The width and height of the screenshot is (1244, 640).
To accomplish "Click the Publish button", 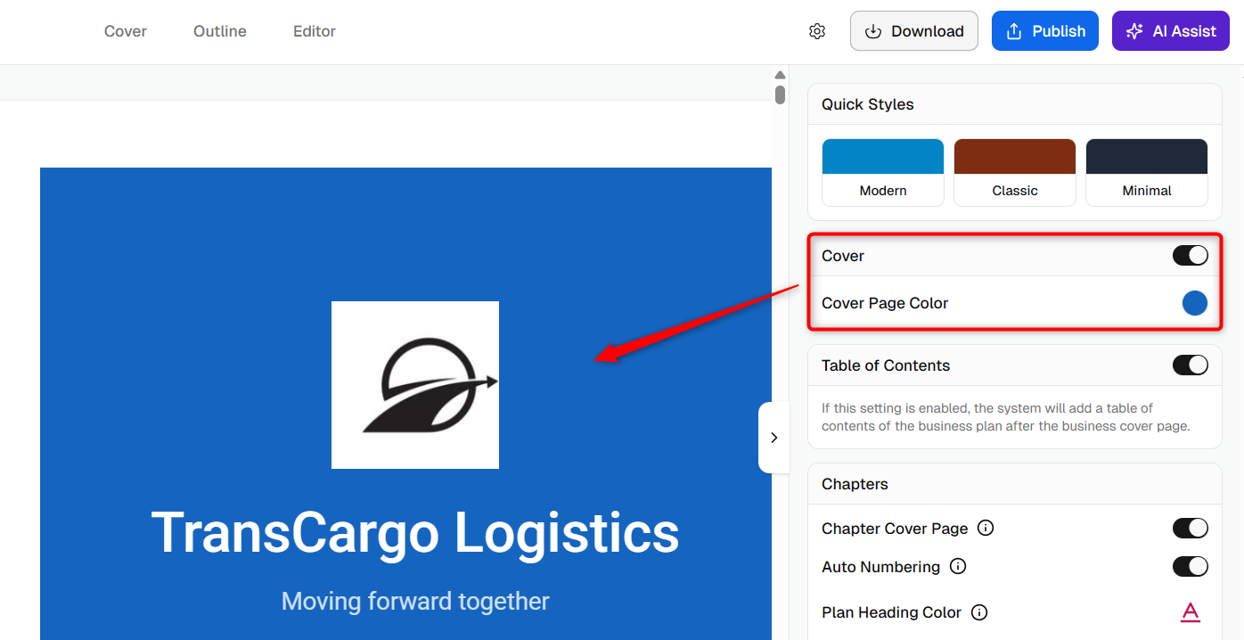I will click(x=1045, y=31).
